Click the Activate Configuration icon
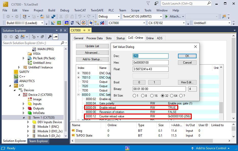Viewport: 238px width, 151px height. 53,23
